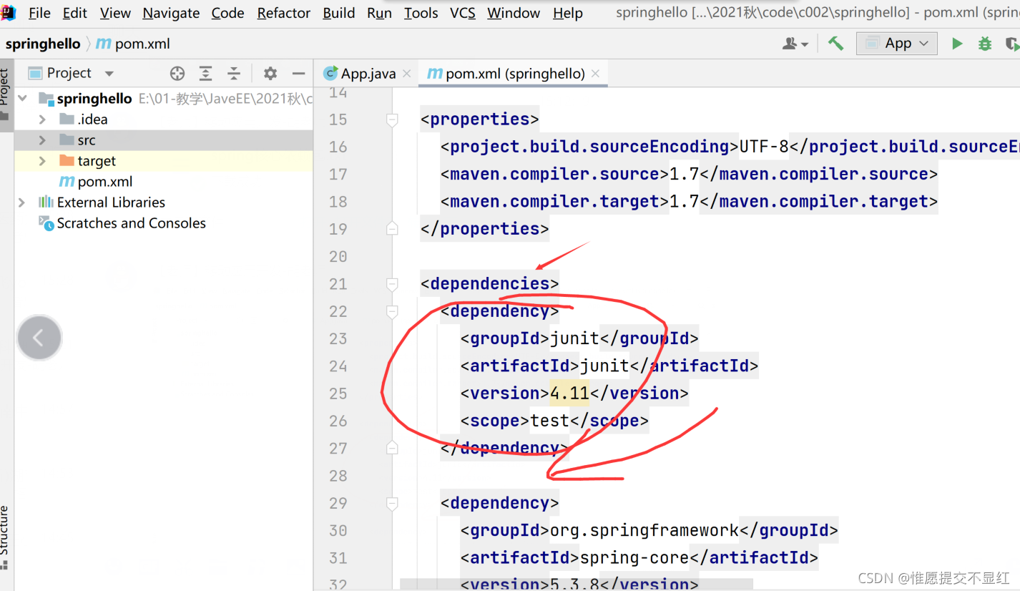Click the round back arrow button

click(39, 338)
